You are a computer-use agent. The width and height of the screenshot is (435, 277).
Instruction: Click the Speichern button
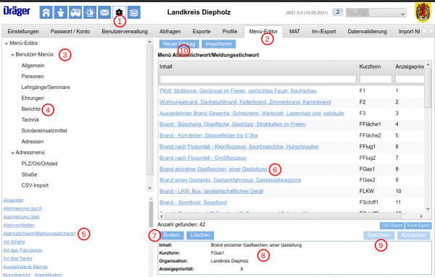pos(379,235)
